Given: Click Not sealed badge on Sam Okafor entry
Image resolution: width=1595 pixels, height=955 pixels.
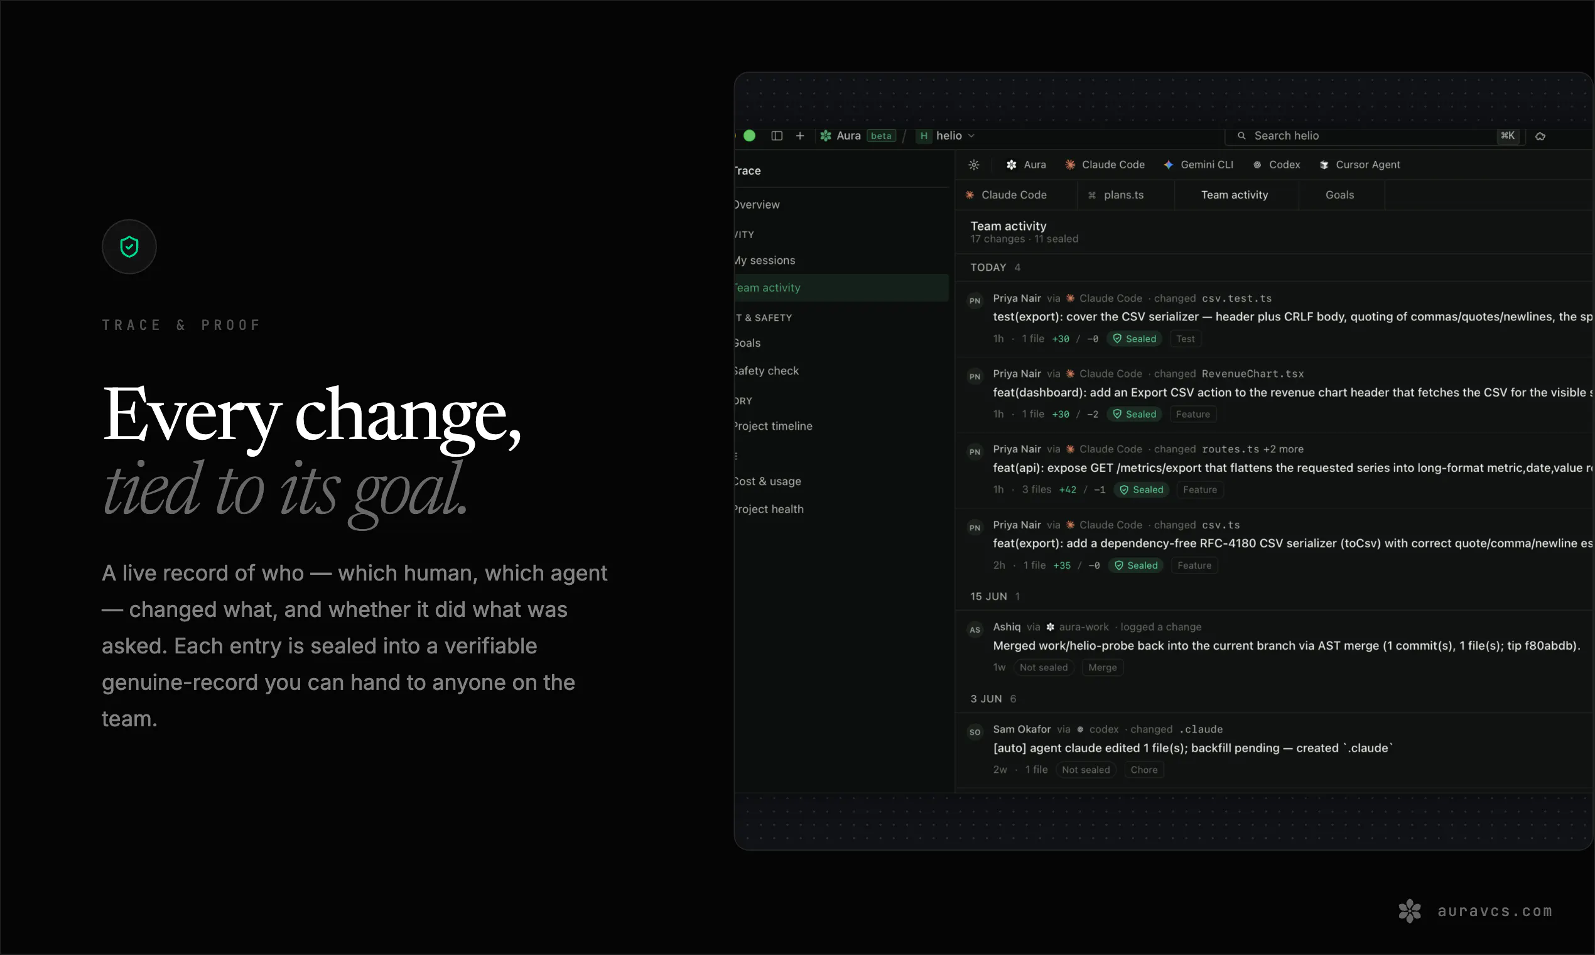Looking at the screenshot, I should (1086, 770).
